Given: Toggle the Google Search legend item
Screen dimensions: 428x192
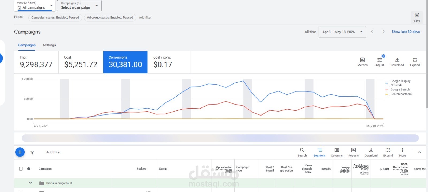Looking at the screenshot, I should pos(398,90).
